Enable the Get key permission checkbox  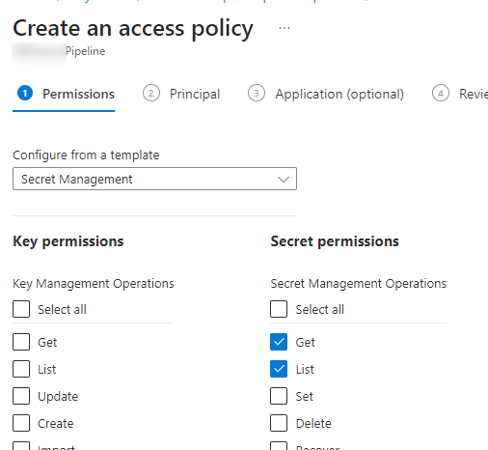pyautogui.click(x=21, y=342)
